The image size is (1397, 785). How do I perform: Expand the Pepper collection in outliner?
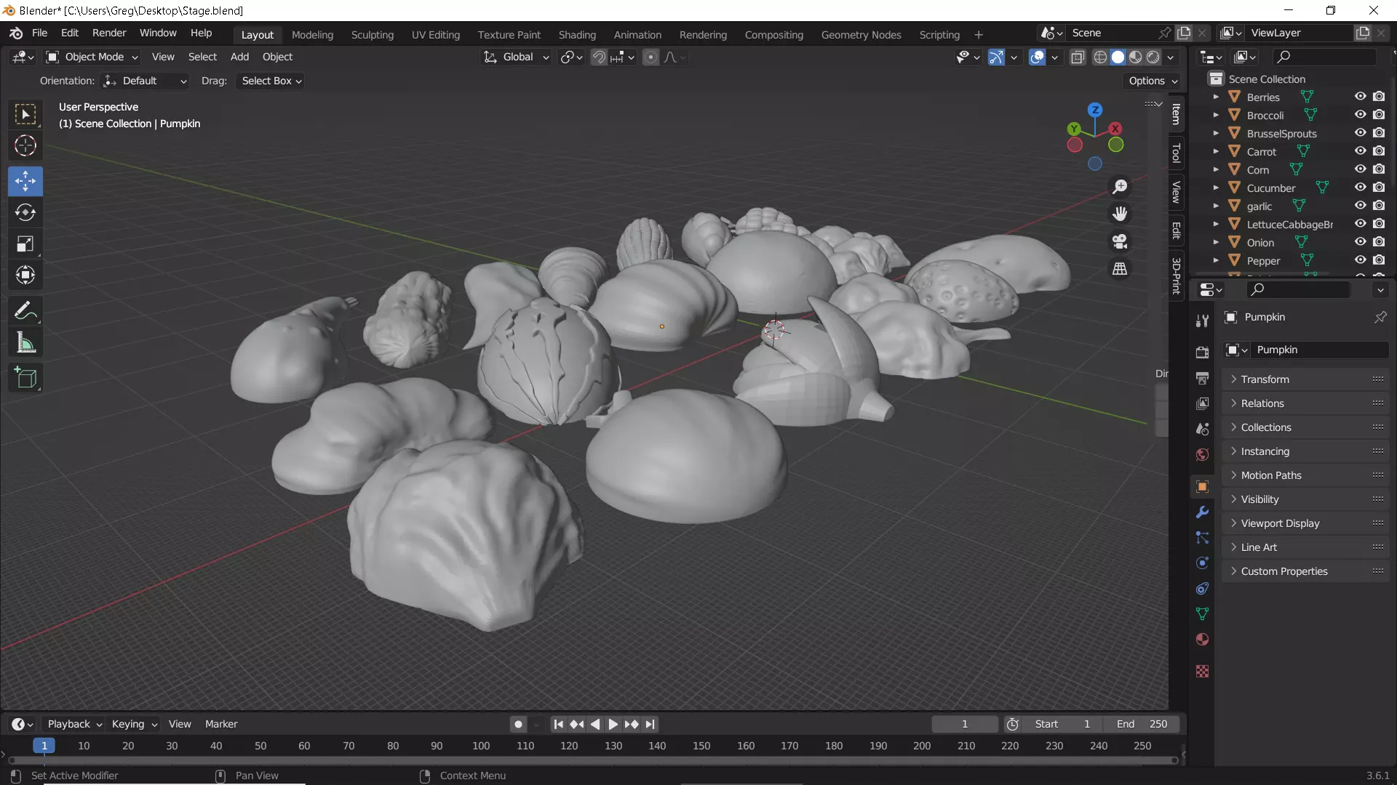(1216, 260)
